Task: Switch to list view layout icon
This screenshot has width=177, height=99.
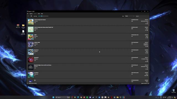Action: [28, 16]
